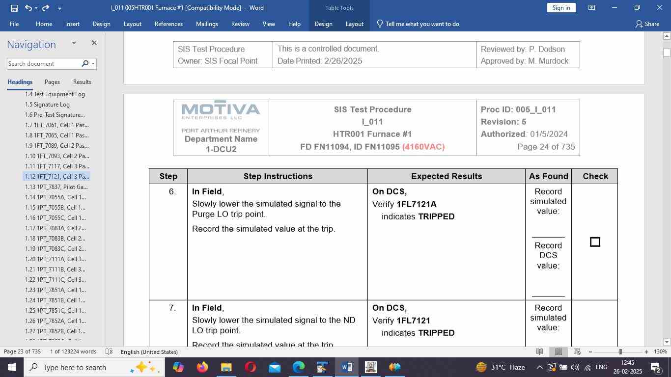Select the Pages tab in Navigation

52,82
